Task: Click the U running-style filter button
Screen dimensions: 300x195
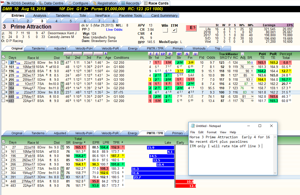Action: coord(195,54)
